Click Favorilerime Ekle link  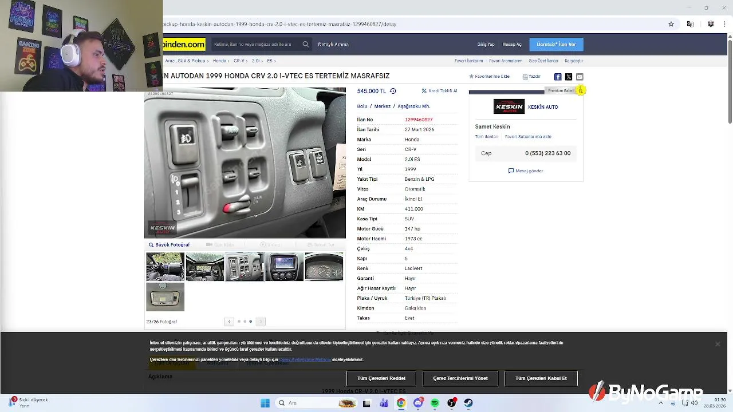490,77
